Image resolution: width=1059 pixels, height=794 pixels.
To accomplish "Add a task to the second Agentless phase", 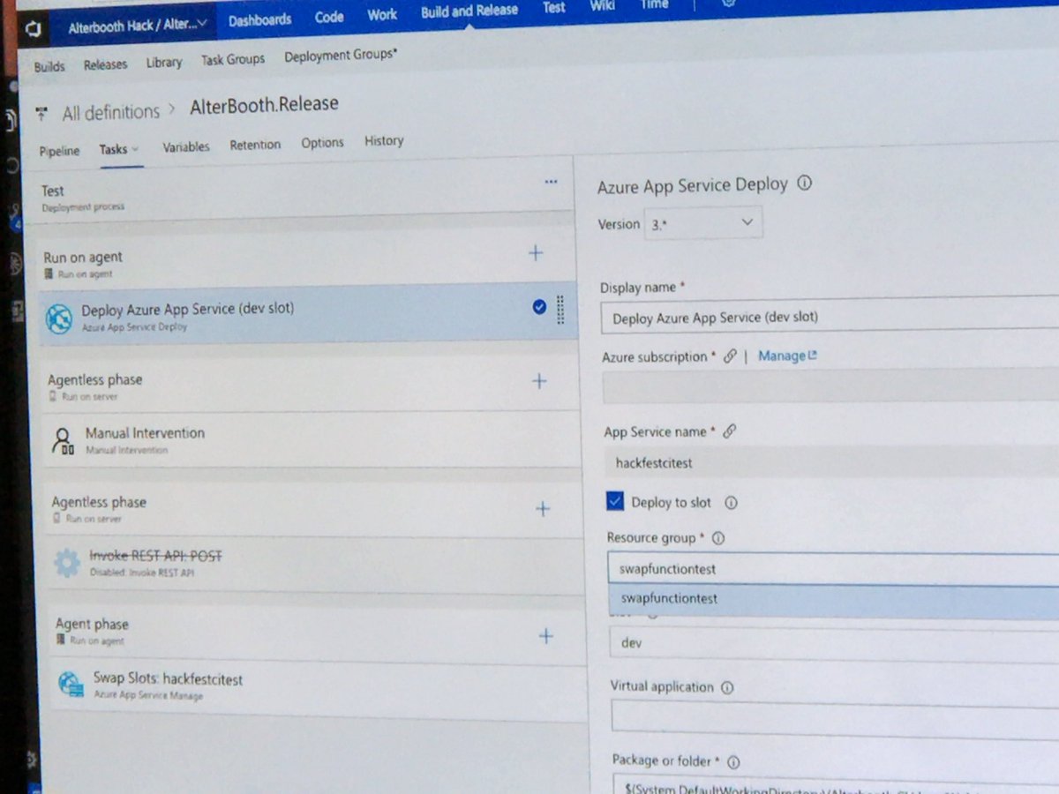I will (543, 509).
